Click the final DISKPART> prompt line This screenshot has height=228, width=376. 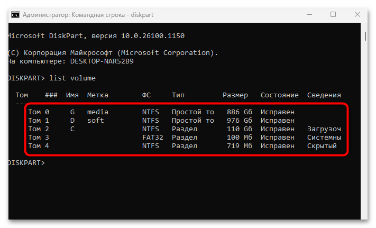click(26, 163)
